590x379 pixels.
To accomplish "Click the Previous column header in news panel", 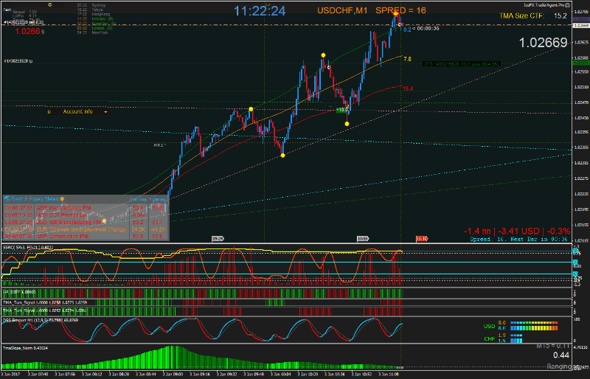I will click(138, 199).
